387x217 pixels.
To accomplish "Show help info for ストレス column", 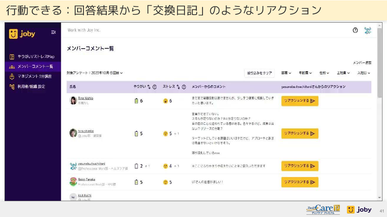I will tap(184, 87).
